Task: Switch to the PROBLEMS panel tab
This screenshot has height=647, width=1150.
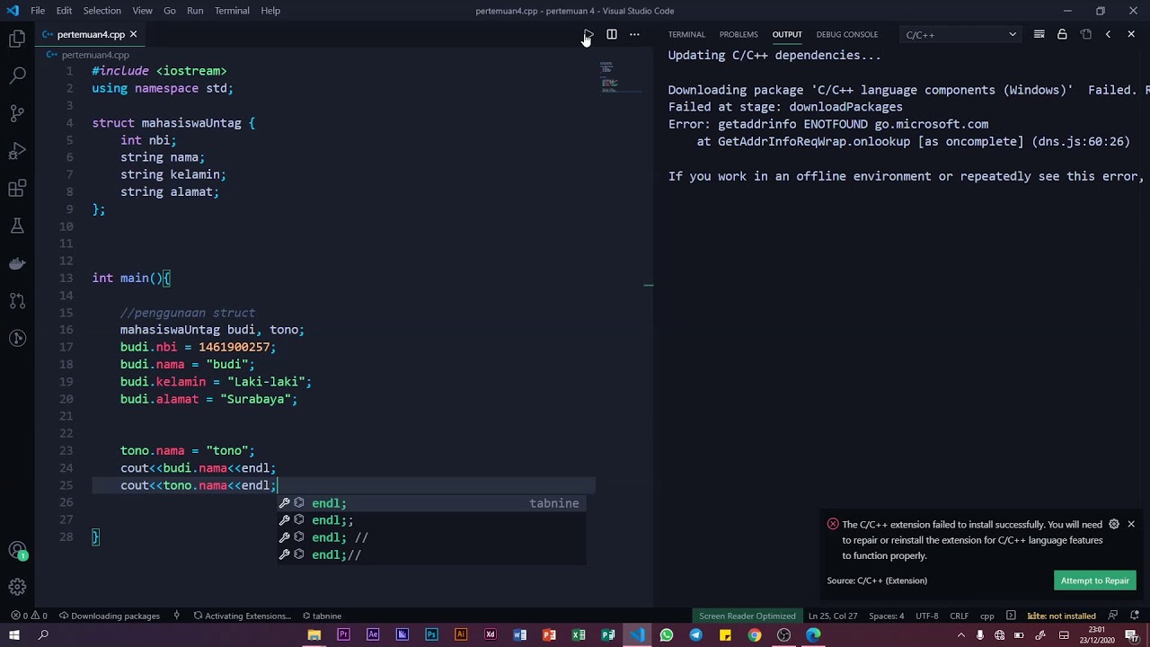Action: coord(739,34)
